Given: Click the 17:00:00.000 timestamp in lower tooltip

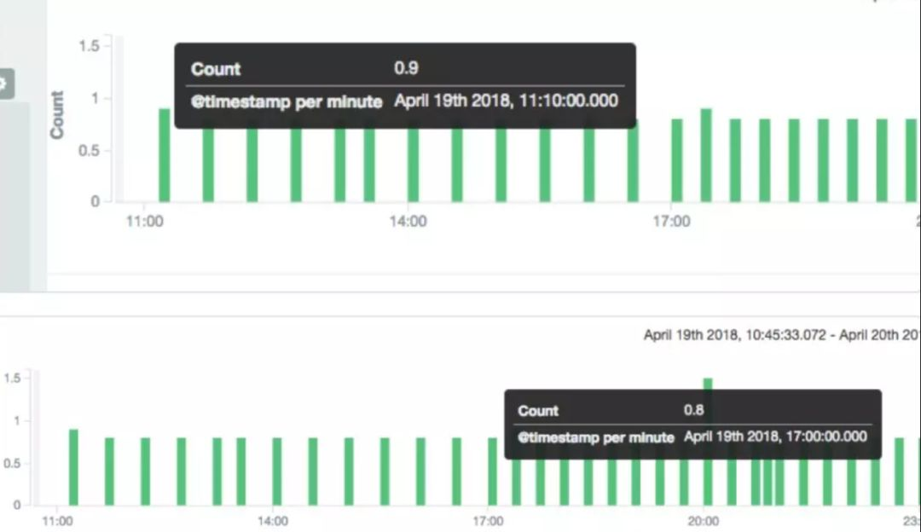Looking at the screenshot, I should 776,437.
